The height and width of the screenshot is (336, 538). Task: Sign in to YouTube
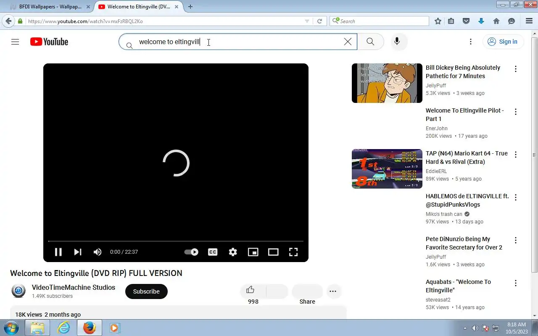tap(503, 42)
